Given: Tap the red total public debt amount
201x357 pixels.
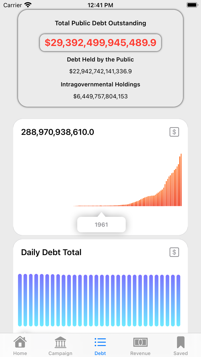Looking at the screenshot, I should tap(100, 43).
